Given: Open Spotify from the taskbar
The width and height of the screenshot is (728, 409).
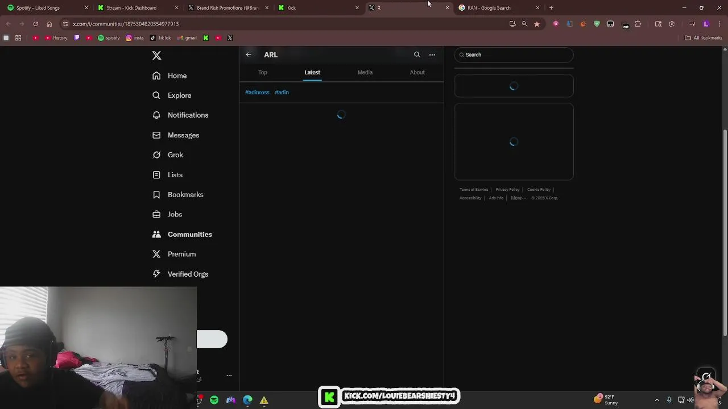Looking at the screenshot, I should click(214, 400).
